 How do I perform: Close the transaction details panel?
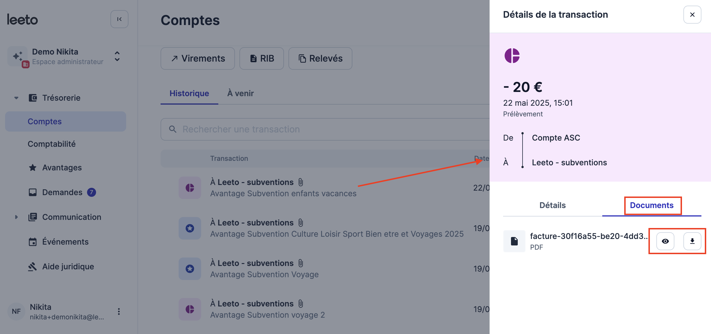tap(692, 15)
